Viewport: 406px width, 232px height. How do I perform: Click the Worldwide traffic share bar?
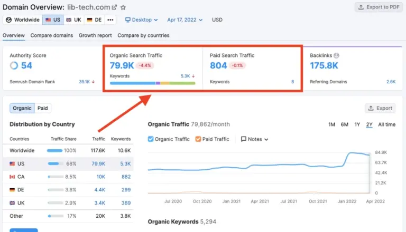pos(54,151)
